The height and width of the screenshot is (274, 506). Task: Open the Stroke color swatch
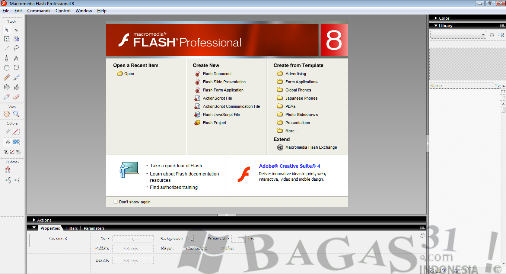click(x=16, y=131)
